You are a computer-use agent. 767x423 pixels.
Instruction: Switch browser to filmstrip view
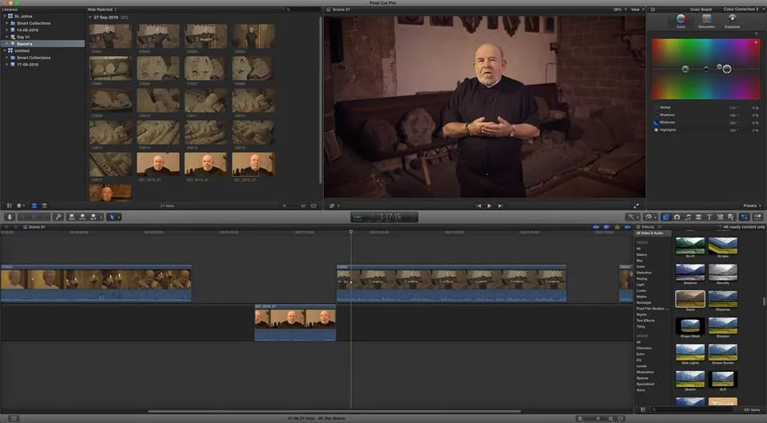34,206
